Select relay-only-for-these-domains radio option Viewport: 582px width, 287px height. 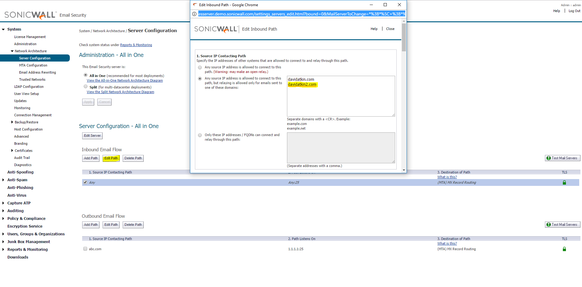(x=200, y=79)
